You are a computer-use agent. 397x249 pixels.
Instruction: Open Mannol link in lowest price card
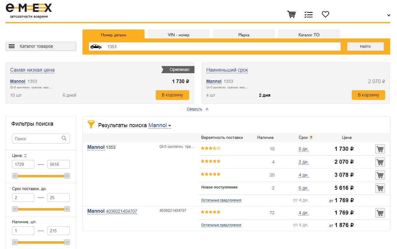18,81
